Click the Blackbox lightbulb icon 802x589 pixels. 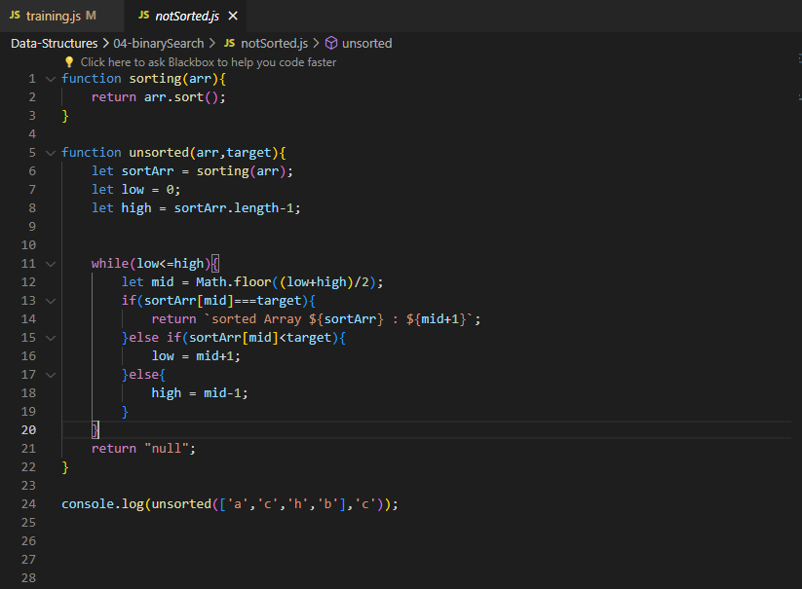tap(69, 62)
